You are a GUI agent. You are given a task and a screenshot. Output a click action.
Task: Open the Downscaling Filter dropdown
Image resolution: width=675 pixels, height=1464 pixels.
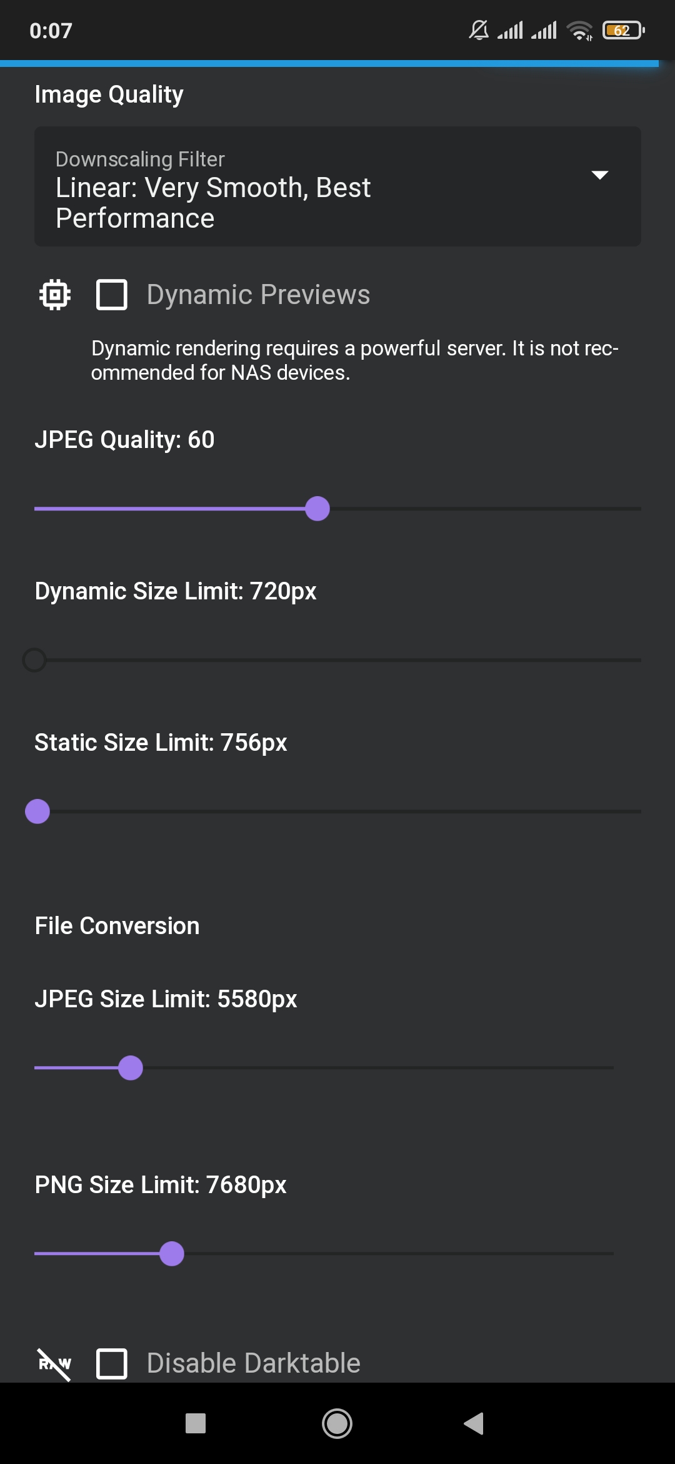point(337,186)
